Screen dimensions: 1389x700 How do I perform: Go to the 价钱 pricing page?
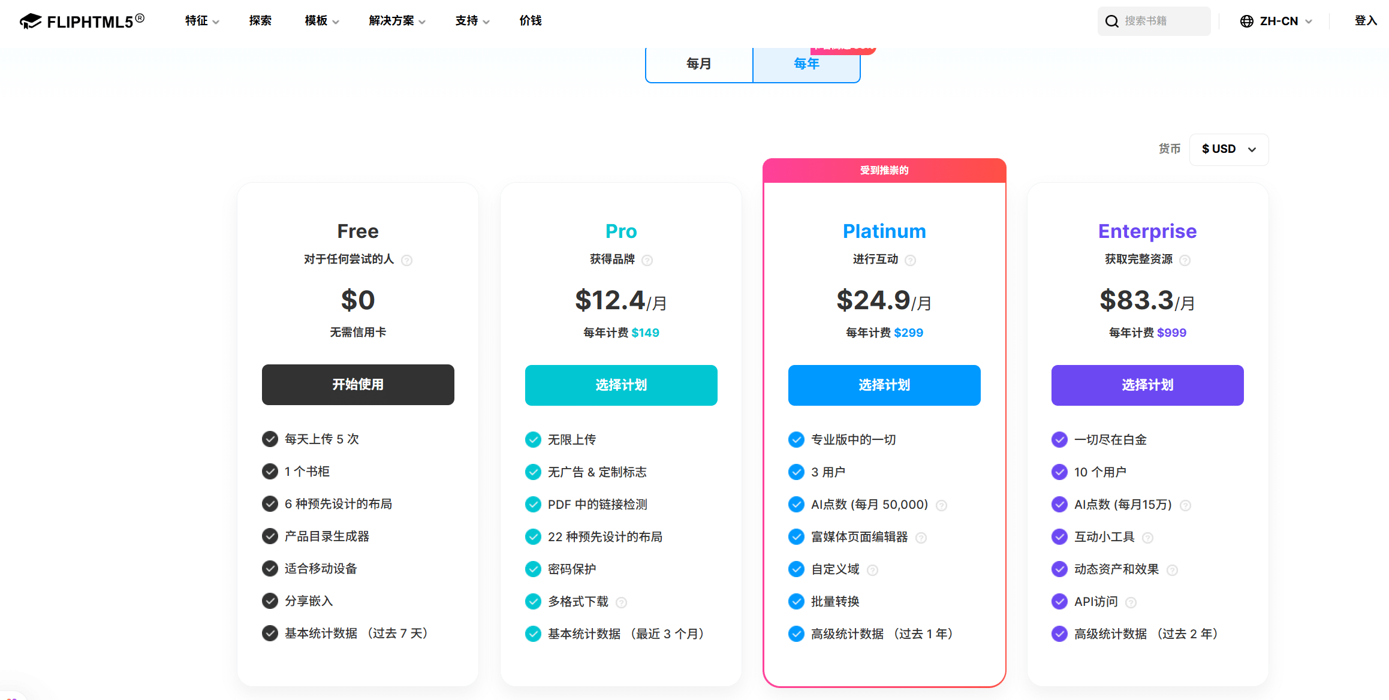(x=530, y=21)
